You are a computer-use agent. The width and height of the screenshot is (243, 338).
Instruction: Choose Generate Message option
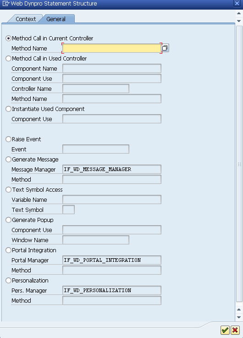[8, 160]
